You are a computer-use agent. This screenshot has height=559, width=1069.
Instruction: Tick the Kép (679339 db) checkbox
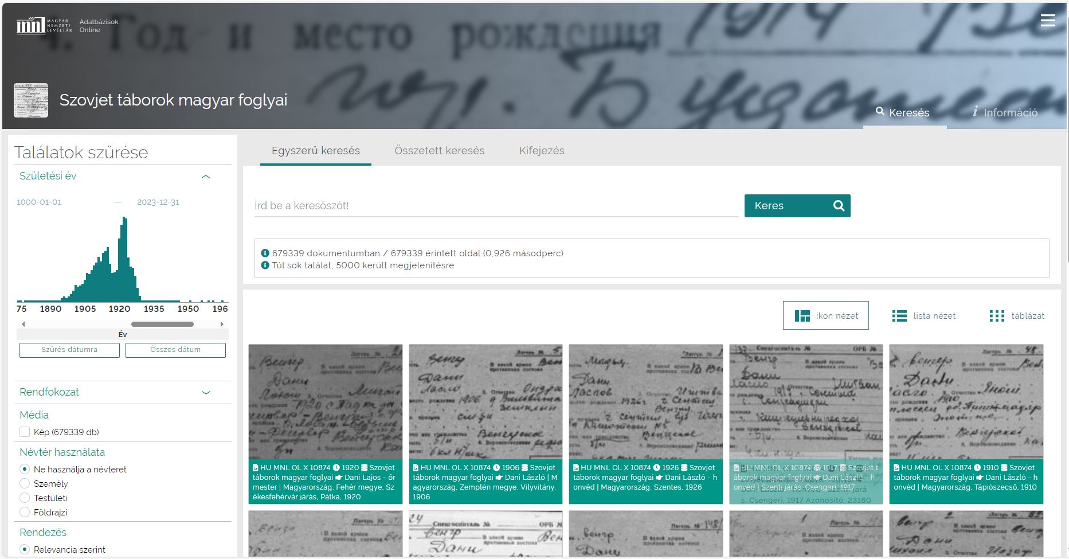tap(25, 432)
